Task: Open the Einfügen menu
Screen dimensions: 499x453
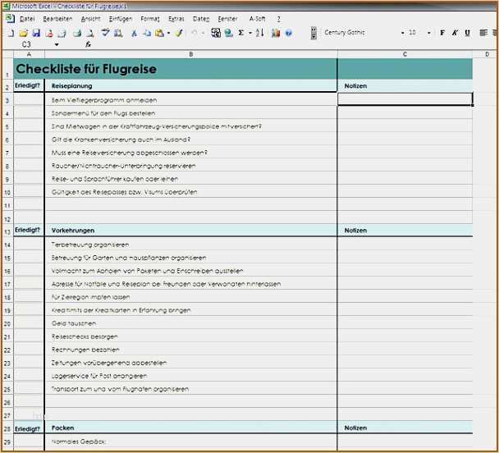Action: pyautogui.click(x=121, y=19)
